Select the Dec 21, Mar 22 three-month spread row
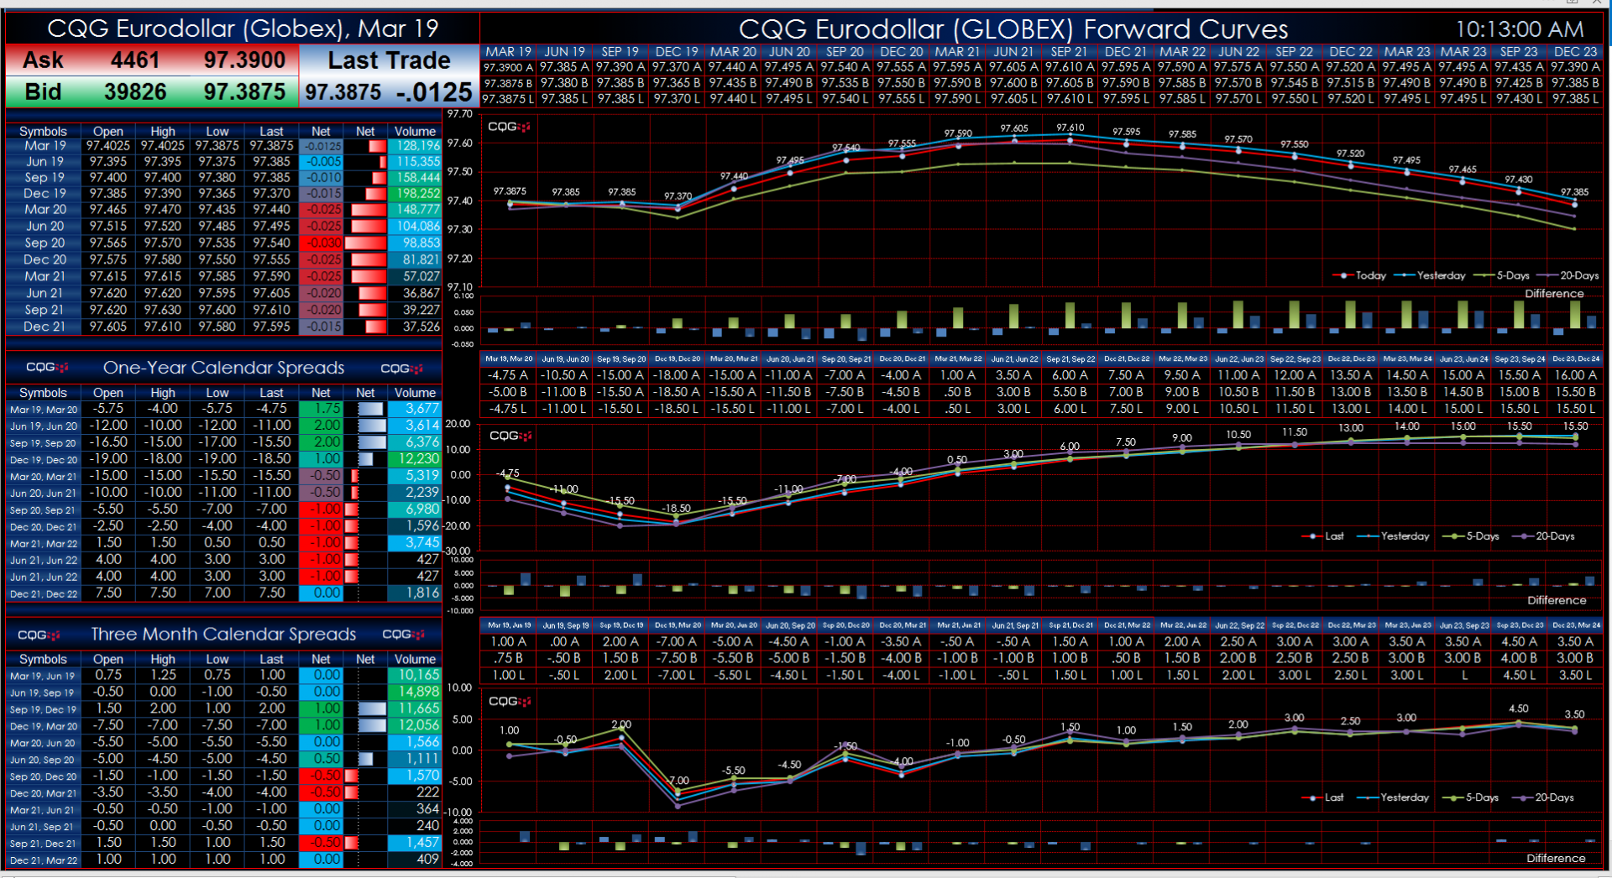Screen dimensions: 1612x878 [x=223, y=860]
